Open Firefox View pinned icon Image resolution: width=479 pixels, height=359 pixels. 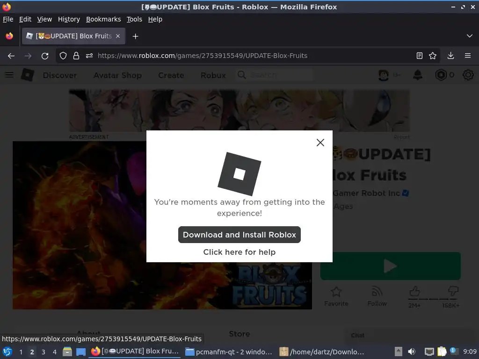tap(9, 36)
